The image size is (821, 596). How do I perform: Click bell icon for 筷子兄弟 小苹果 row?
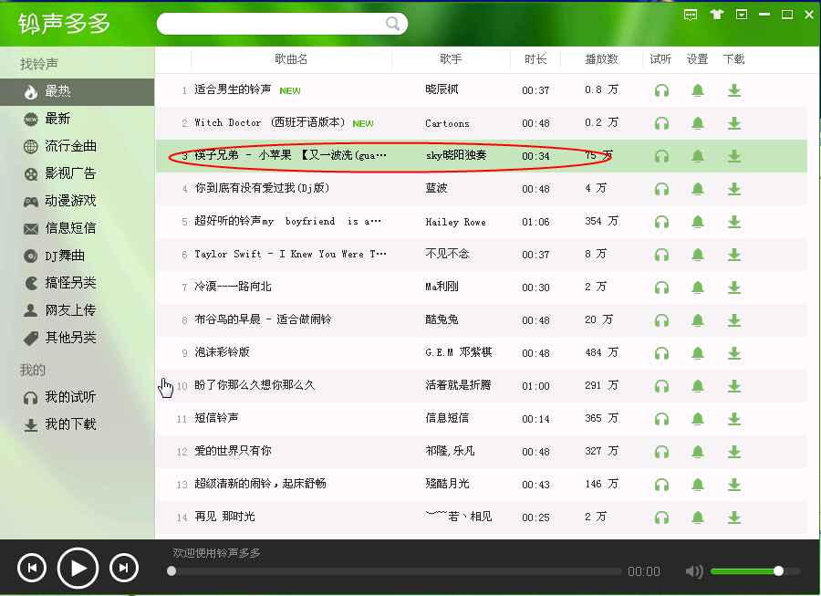pyautogui.click(x=698, y=156)
